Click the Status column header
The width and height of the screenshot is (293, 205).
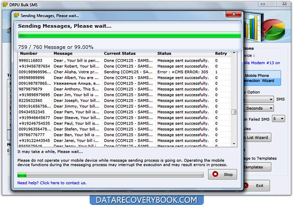point(184,54)
